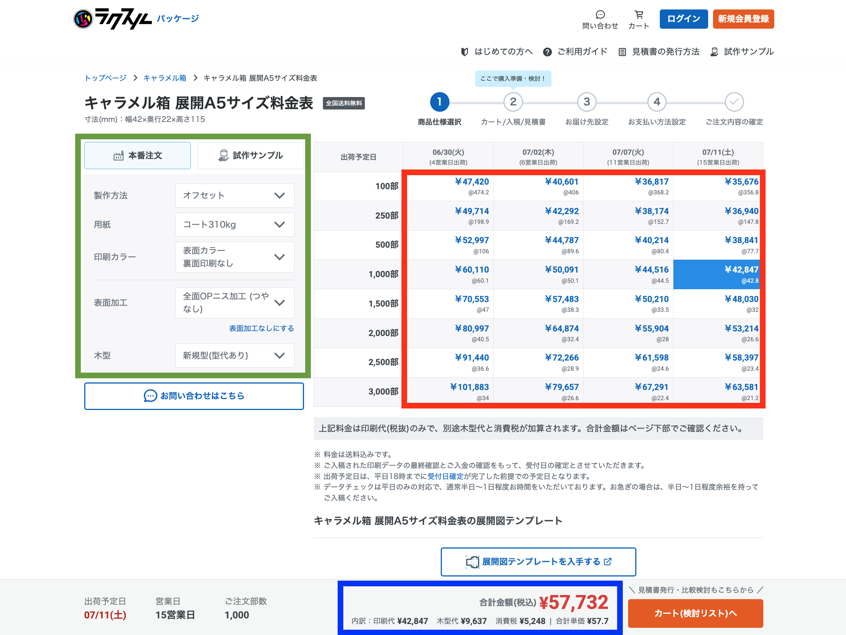Select price ¥61,598 for 2,500部
The height and width of the screenshot is (635, 846).
(x=628, y=362)
